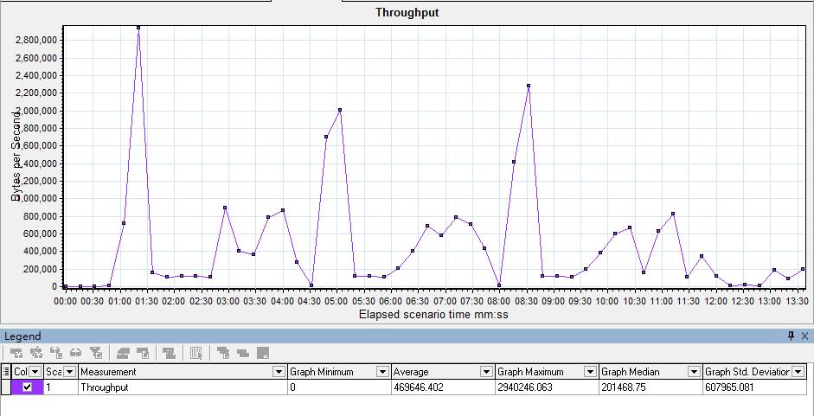This screenshot has width=814, height=416.
Task: Open the Graph Maximum column filter arrow
Action: point(590,372)
